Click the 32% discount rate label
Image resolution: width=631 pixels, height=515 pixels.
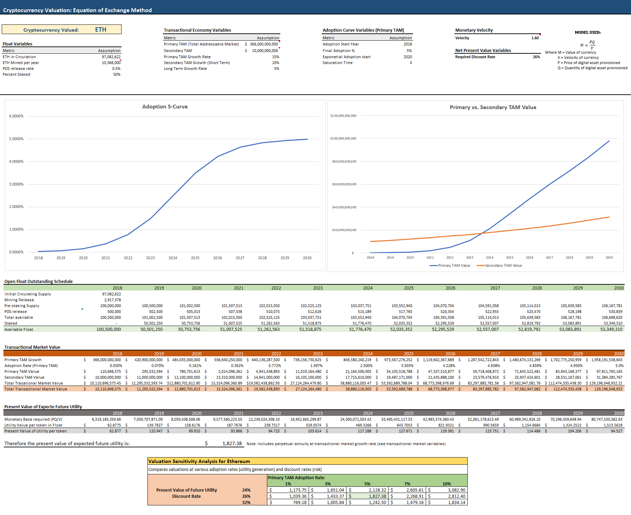click(x=246, y=502)
